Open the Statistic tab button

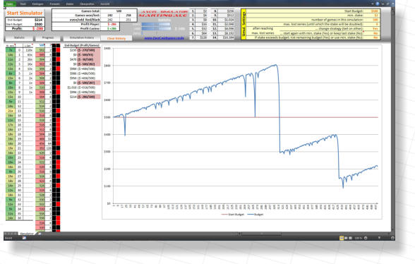tap(19, 38)
